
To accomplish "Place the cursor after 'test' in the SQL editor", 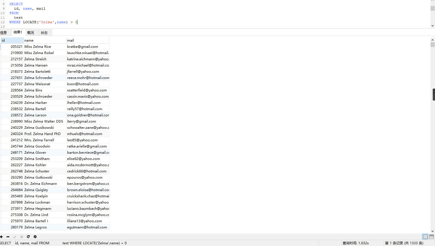I will pos(23,18).
